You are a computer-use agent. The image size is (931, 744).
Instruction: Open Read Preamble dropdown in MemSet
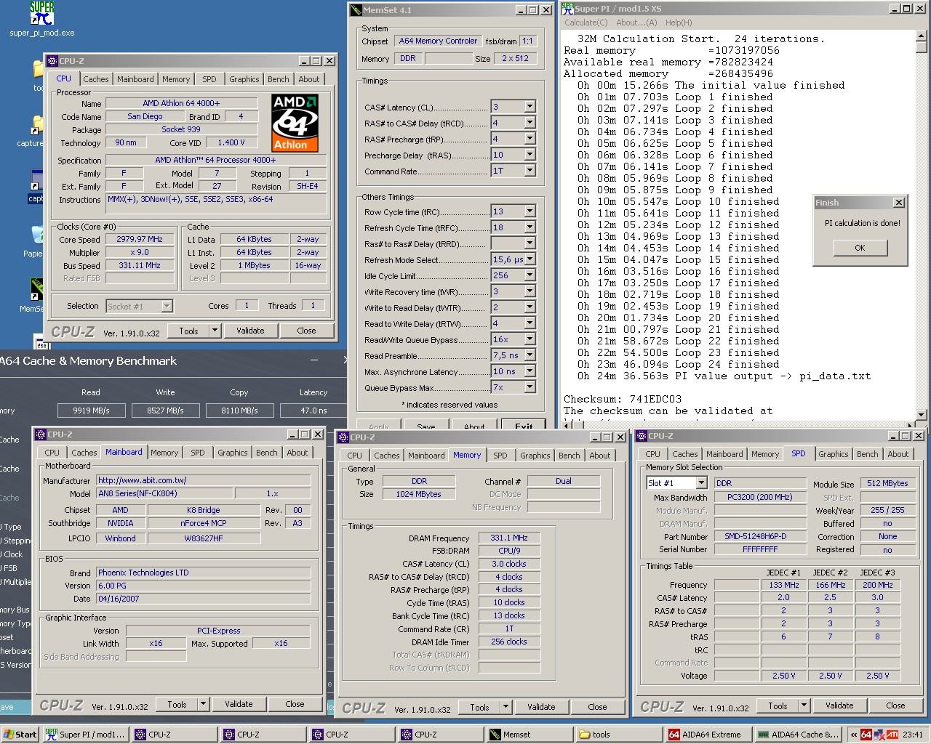click(530, 355)
